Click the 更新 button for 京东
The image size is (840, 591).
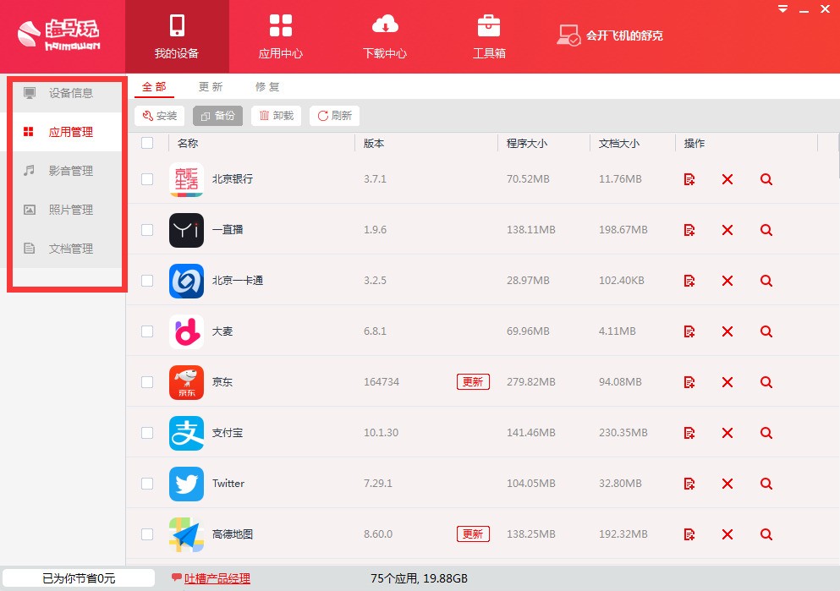coord(473,381)
